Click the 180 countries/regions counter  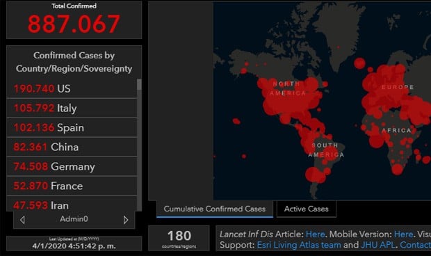click(x=179, y=238)
